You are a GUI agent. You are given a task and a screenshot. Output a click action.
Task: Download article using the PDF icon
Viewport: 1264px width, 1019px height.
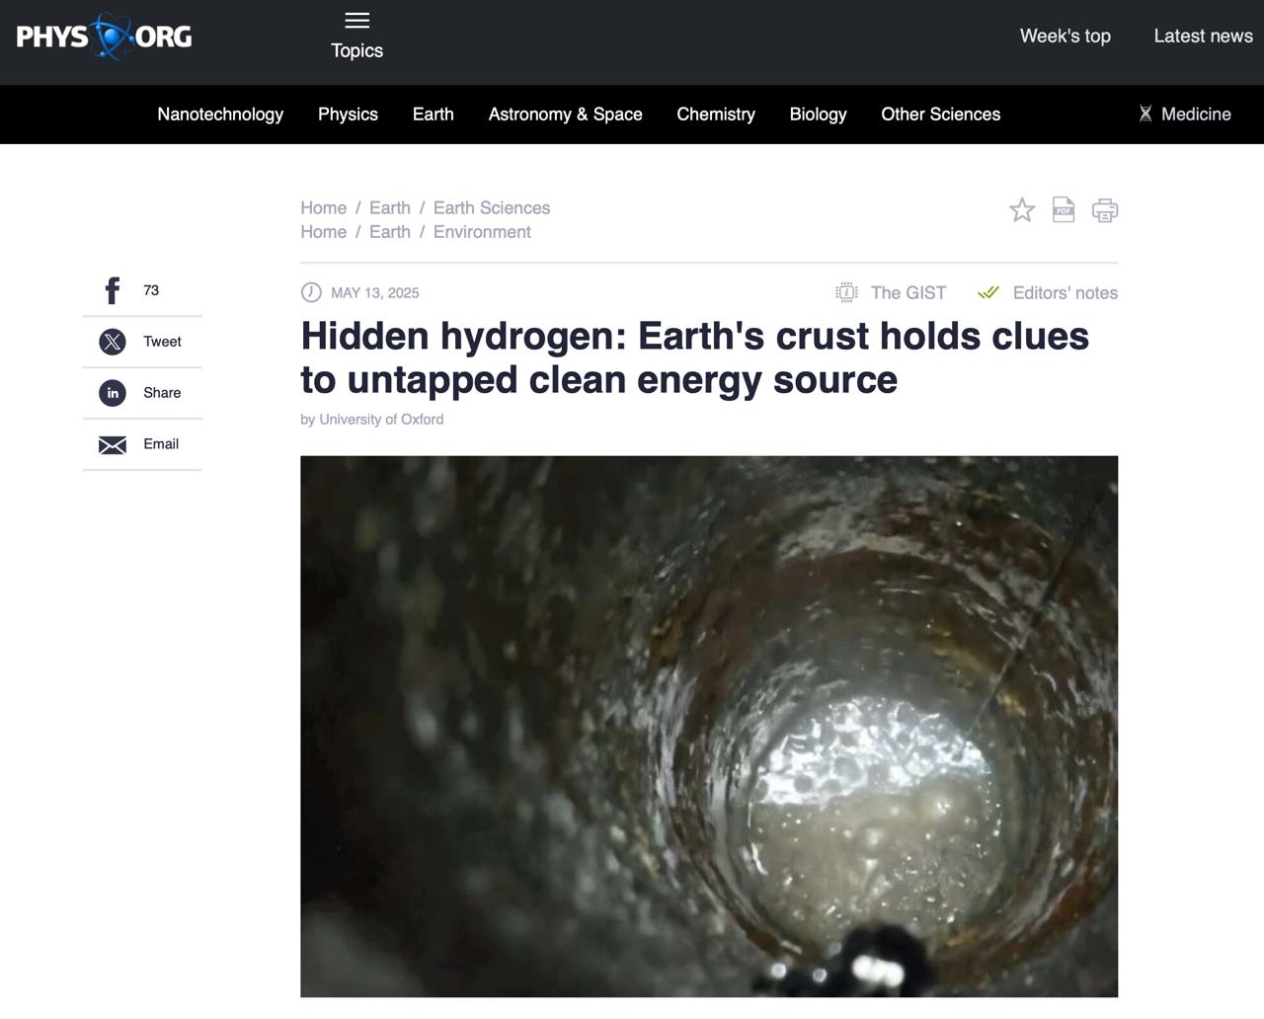(x=1064, y=210)
